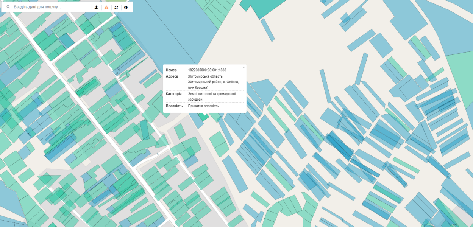This screenshot has height=227, width=473.
Task: Click cadastral number 1822085600:08:001:1838
Action: (207, 70)
